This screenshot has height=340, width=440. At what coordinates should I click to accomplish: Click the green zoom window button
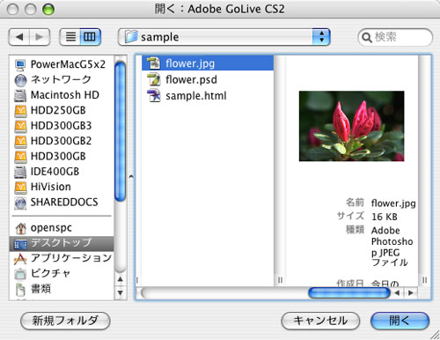(48, 10)
